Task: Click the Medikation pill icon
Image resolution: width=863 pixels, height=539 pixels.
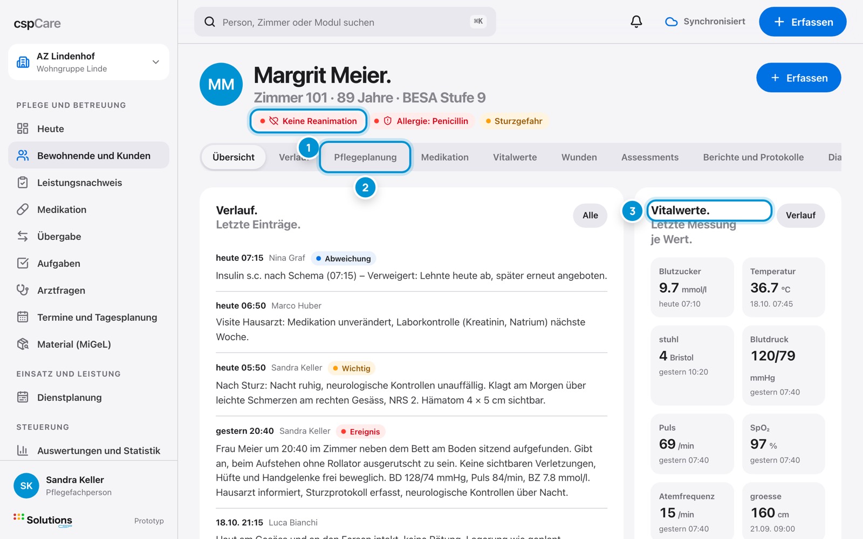Action: 23,209
